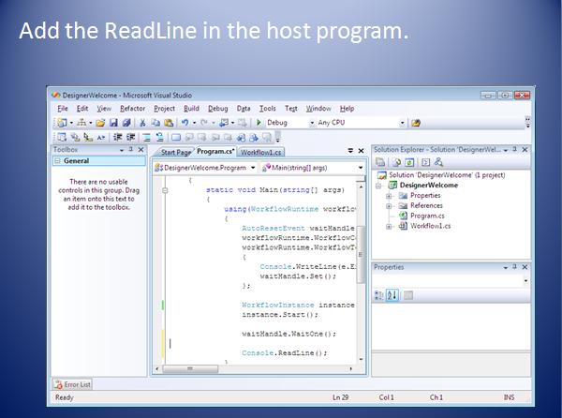Open the Any CPU platform dropdown

point(403,122)
